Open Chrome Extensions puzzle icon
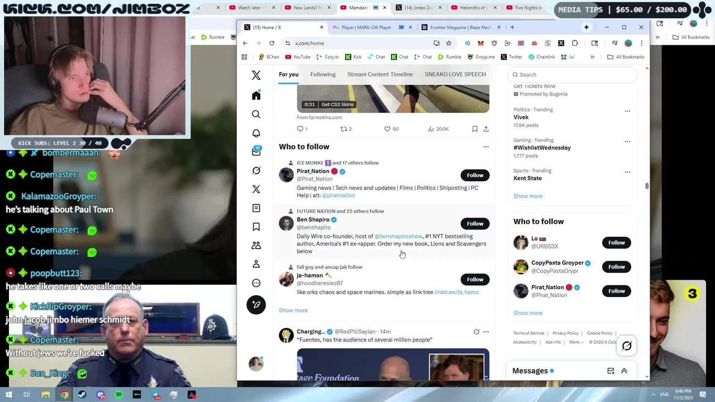Screen dimensions: 715x402 (574, 43)
